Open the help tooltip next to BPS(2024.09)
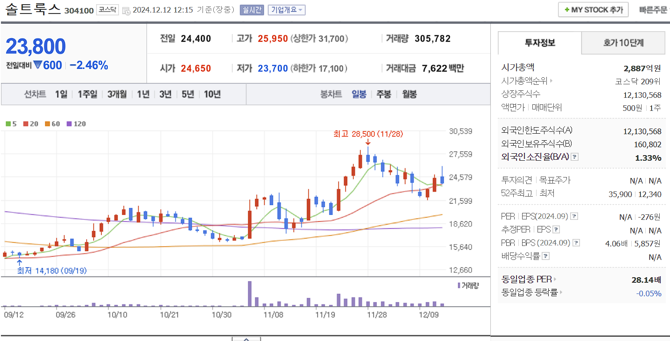The width and height of the screenshot is (670, 341). click(575, 242)
